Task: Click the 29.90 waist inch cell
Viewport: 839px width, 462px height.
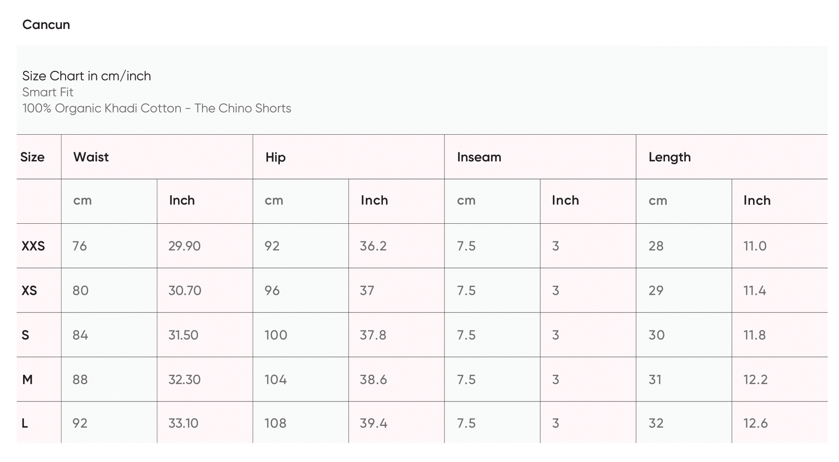Action: coord(184,246)
